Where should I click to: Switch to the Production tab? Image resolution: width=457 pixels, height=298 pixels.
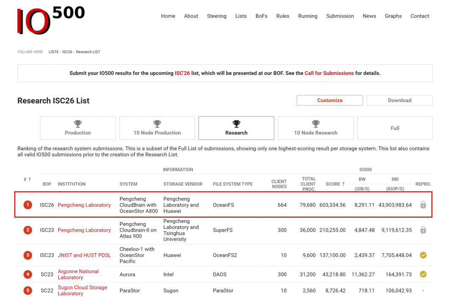click(x=78, y=128)
